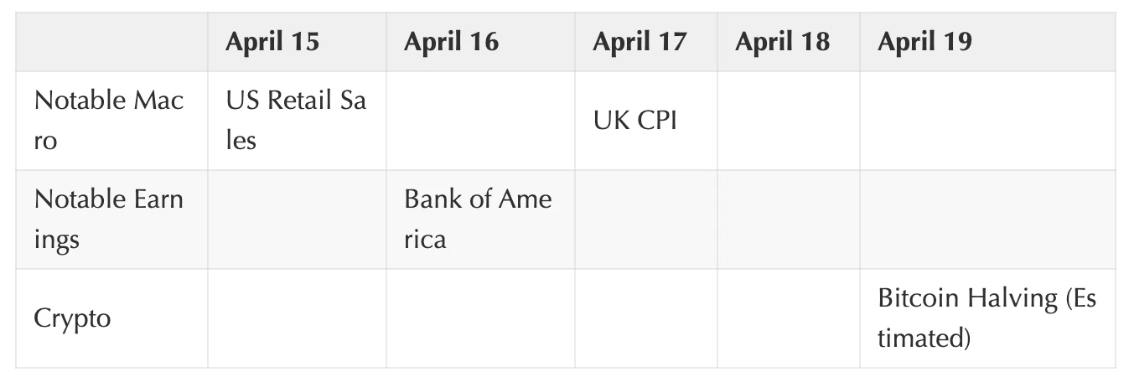1129x377 pixels.
Task: Click the Notable Earnings row label
Action: point(109,219)
